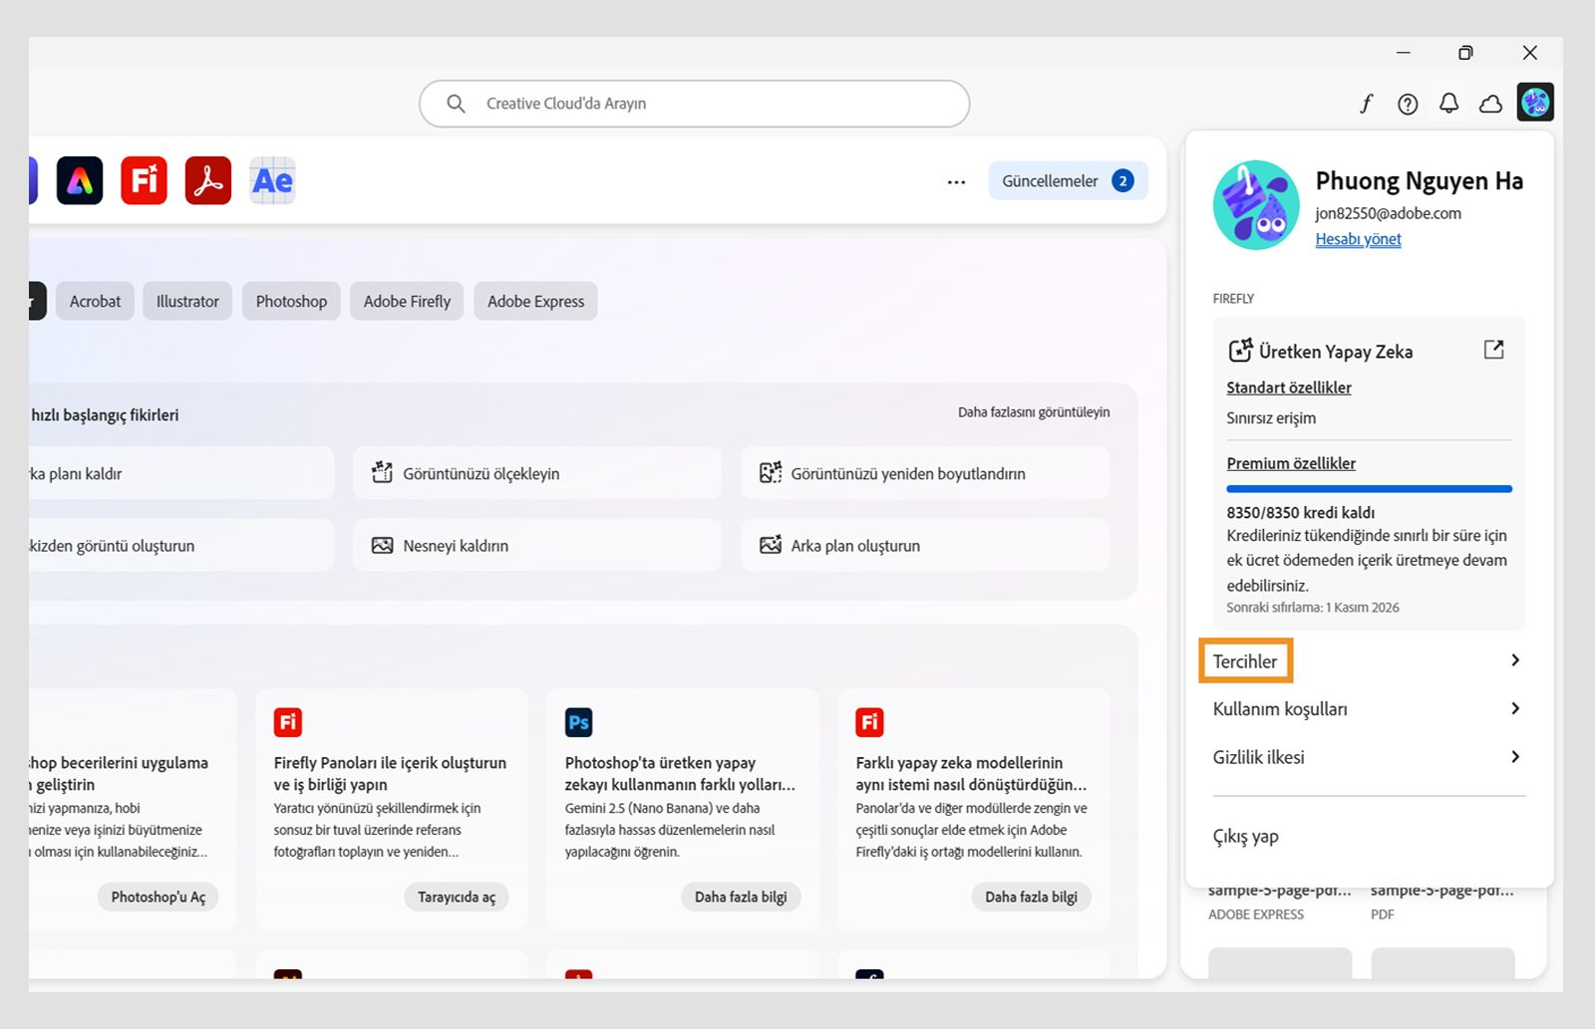Click Arka plan oluşturun quick action
Image resolution: width=1595 pixels, height=1029 pixels.
pos(925,545)
